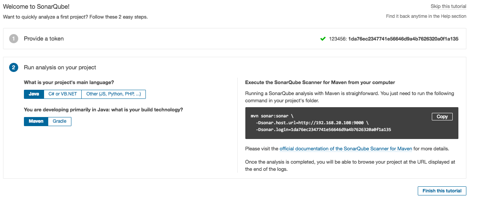The image size is (477, 203).
Task: Click the step 2 number badge
Action: coord(14,67)
